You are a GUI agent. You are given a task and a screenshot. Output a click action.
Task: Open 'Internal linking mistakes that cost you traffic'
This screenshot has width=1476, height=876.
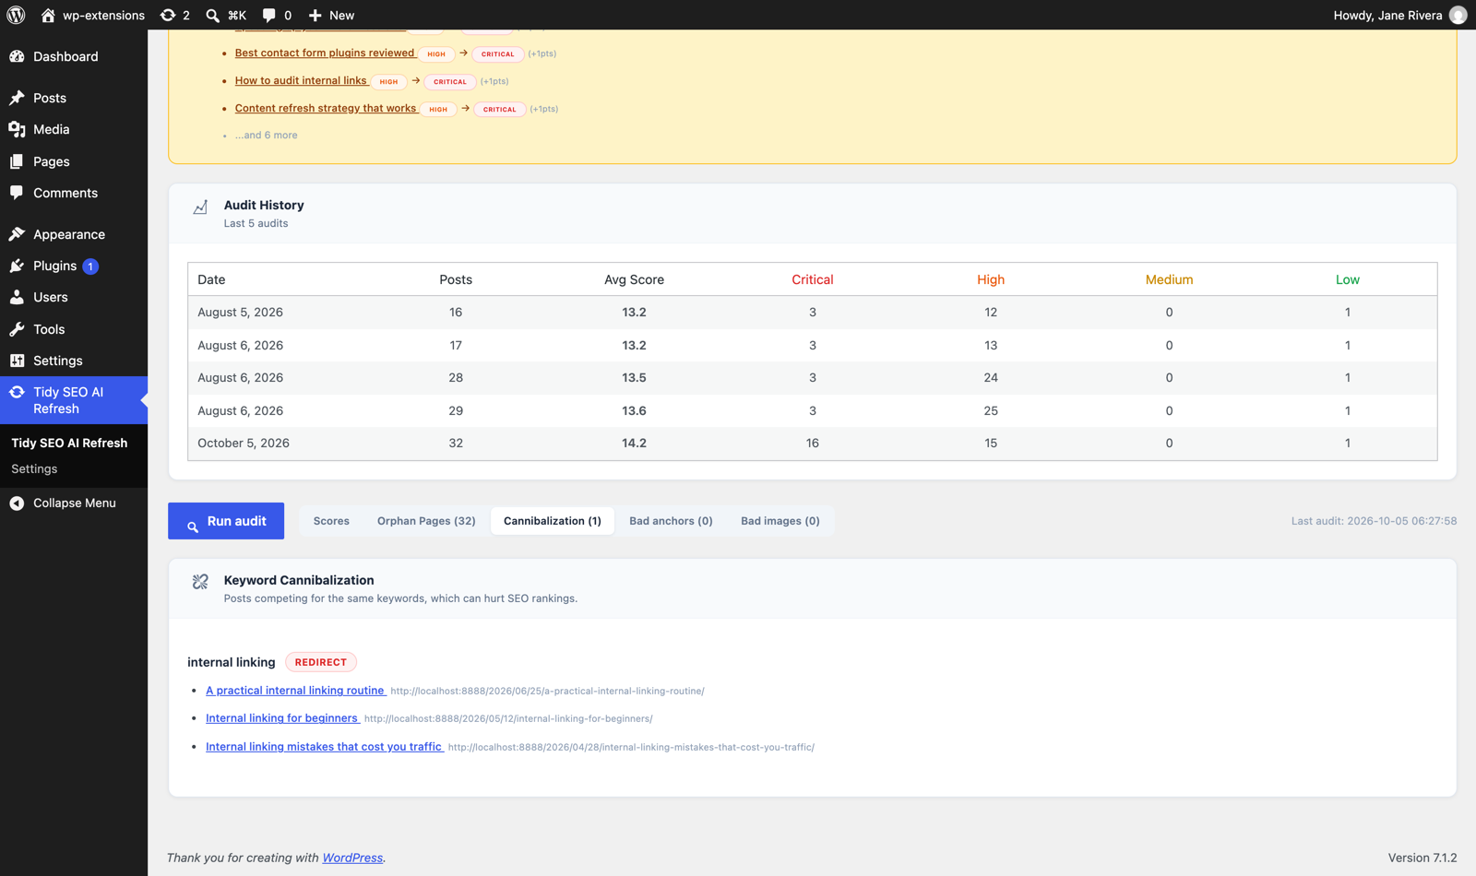click(x=324, y=746)
